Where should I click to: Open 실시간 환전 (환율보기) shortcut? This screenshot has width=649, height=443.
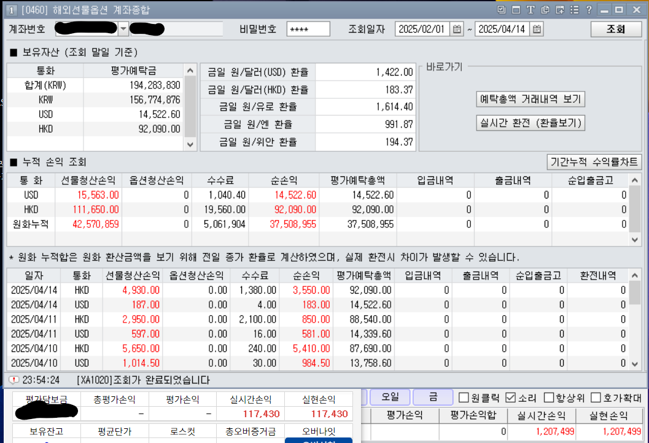coord(530,123)
